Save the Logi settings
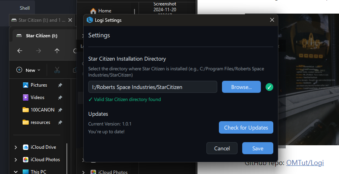 [x=257, y=148]
